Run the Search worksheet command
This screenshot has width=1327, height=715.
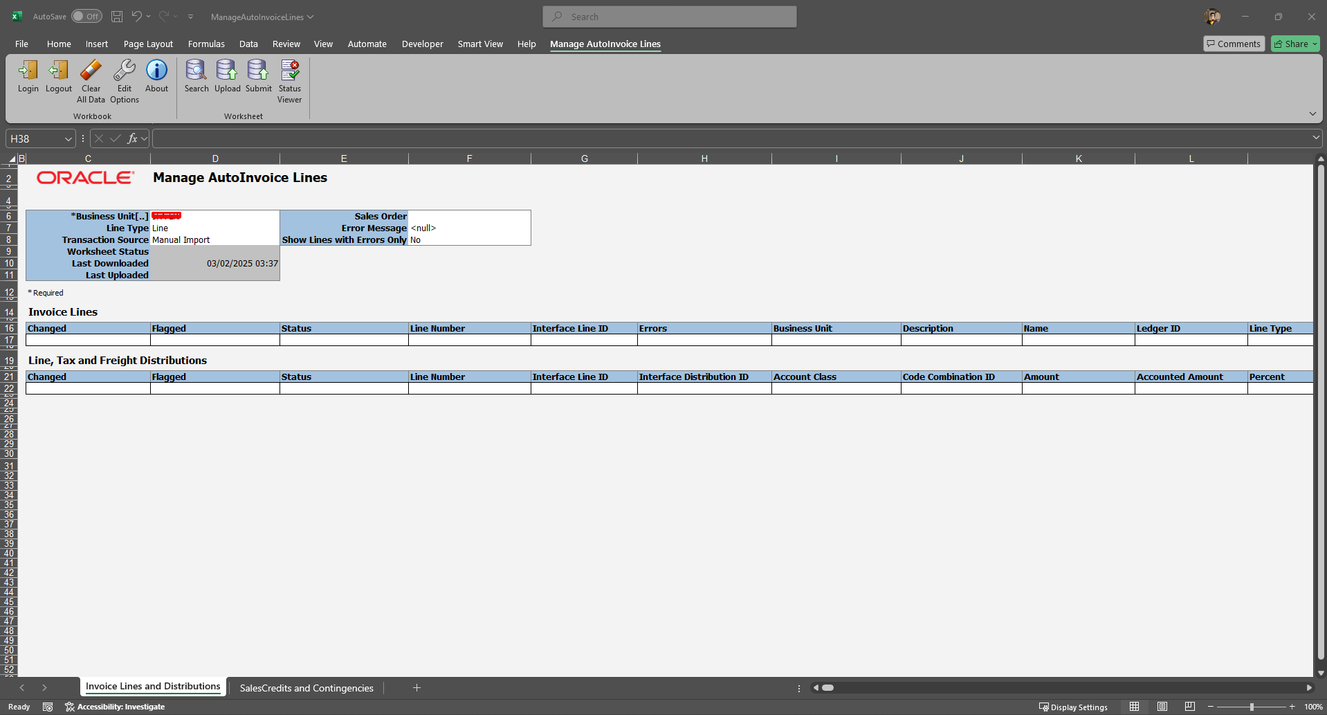click(x=196, y=76)
